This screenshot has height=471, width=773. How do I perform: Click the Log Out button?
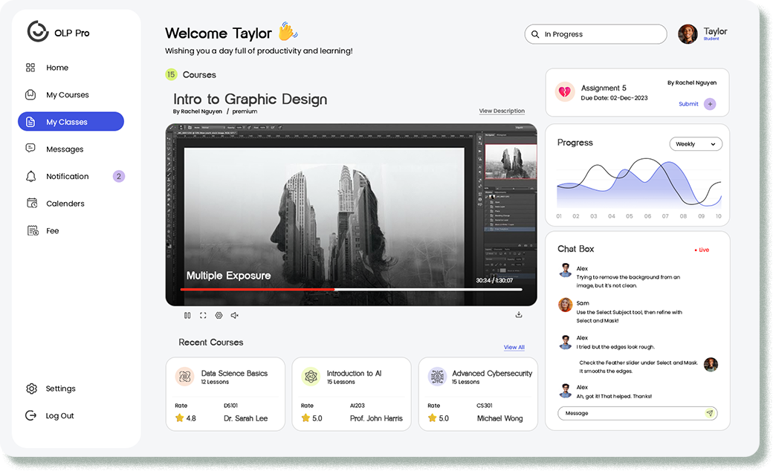(59, 416)
